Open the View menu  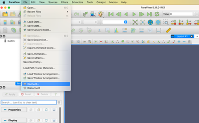(x=42, y=2)
